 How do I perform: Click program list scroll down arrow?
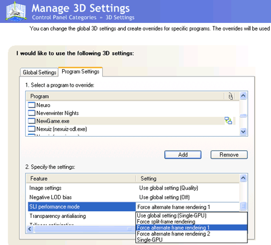pyautogui.click(x=243, y=132)
